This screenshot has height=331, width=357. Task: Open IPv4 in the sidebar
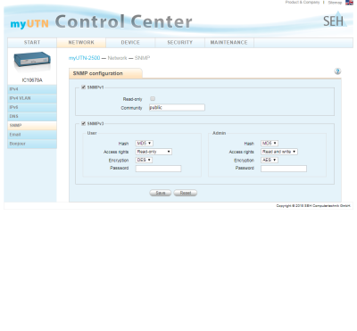click(x=32, y=89)
